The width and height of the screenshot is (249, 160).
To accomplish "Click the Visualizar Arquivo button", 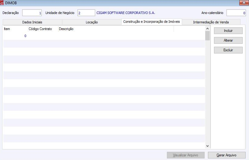I will point(186,155).
